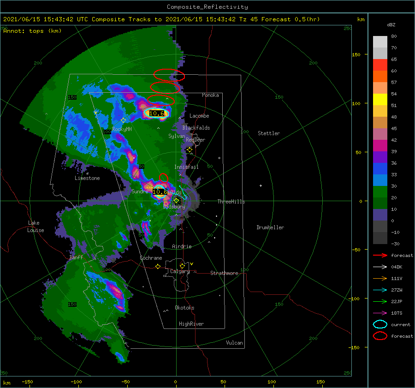The height and width of the screenshot is (388, 415).
Task: Click the orange 111V arrow in legend
Action: point(380,278)
